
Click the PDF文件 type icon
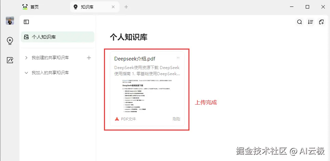click(117, 119)
